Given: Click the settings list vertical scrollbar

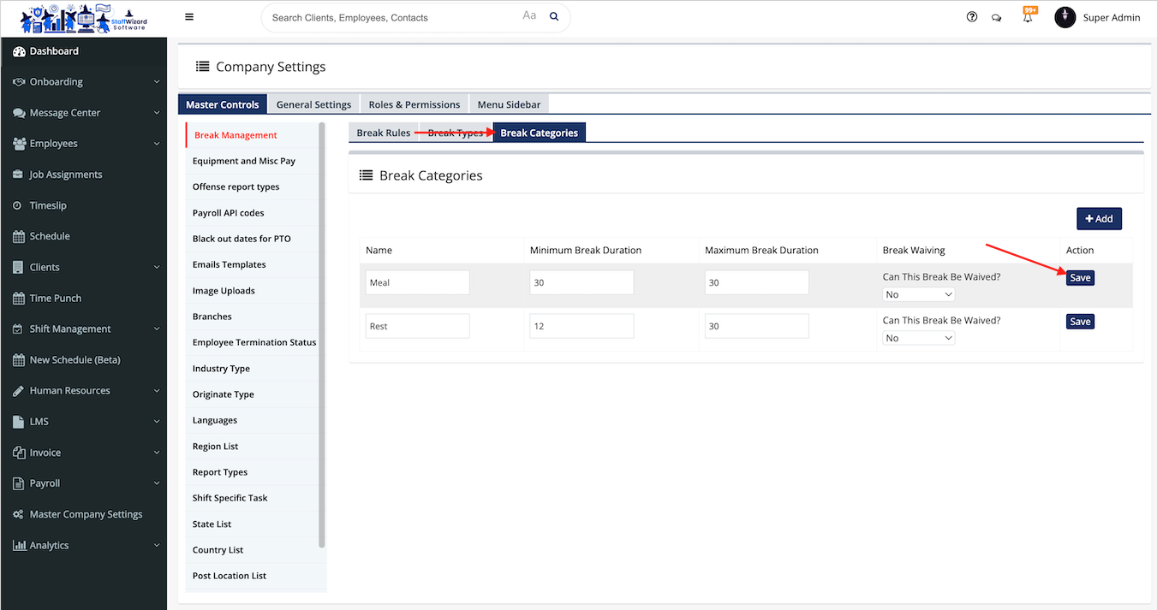Looking at the screenshot, I should tap(322, 334).
